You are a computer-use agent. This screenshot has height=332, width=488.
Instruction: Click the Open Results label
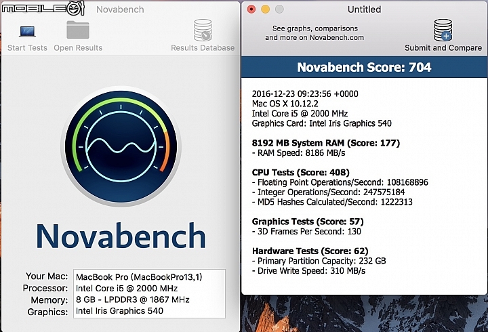[78, 48]
